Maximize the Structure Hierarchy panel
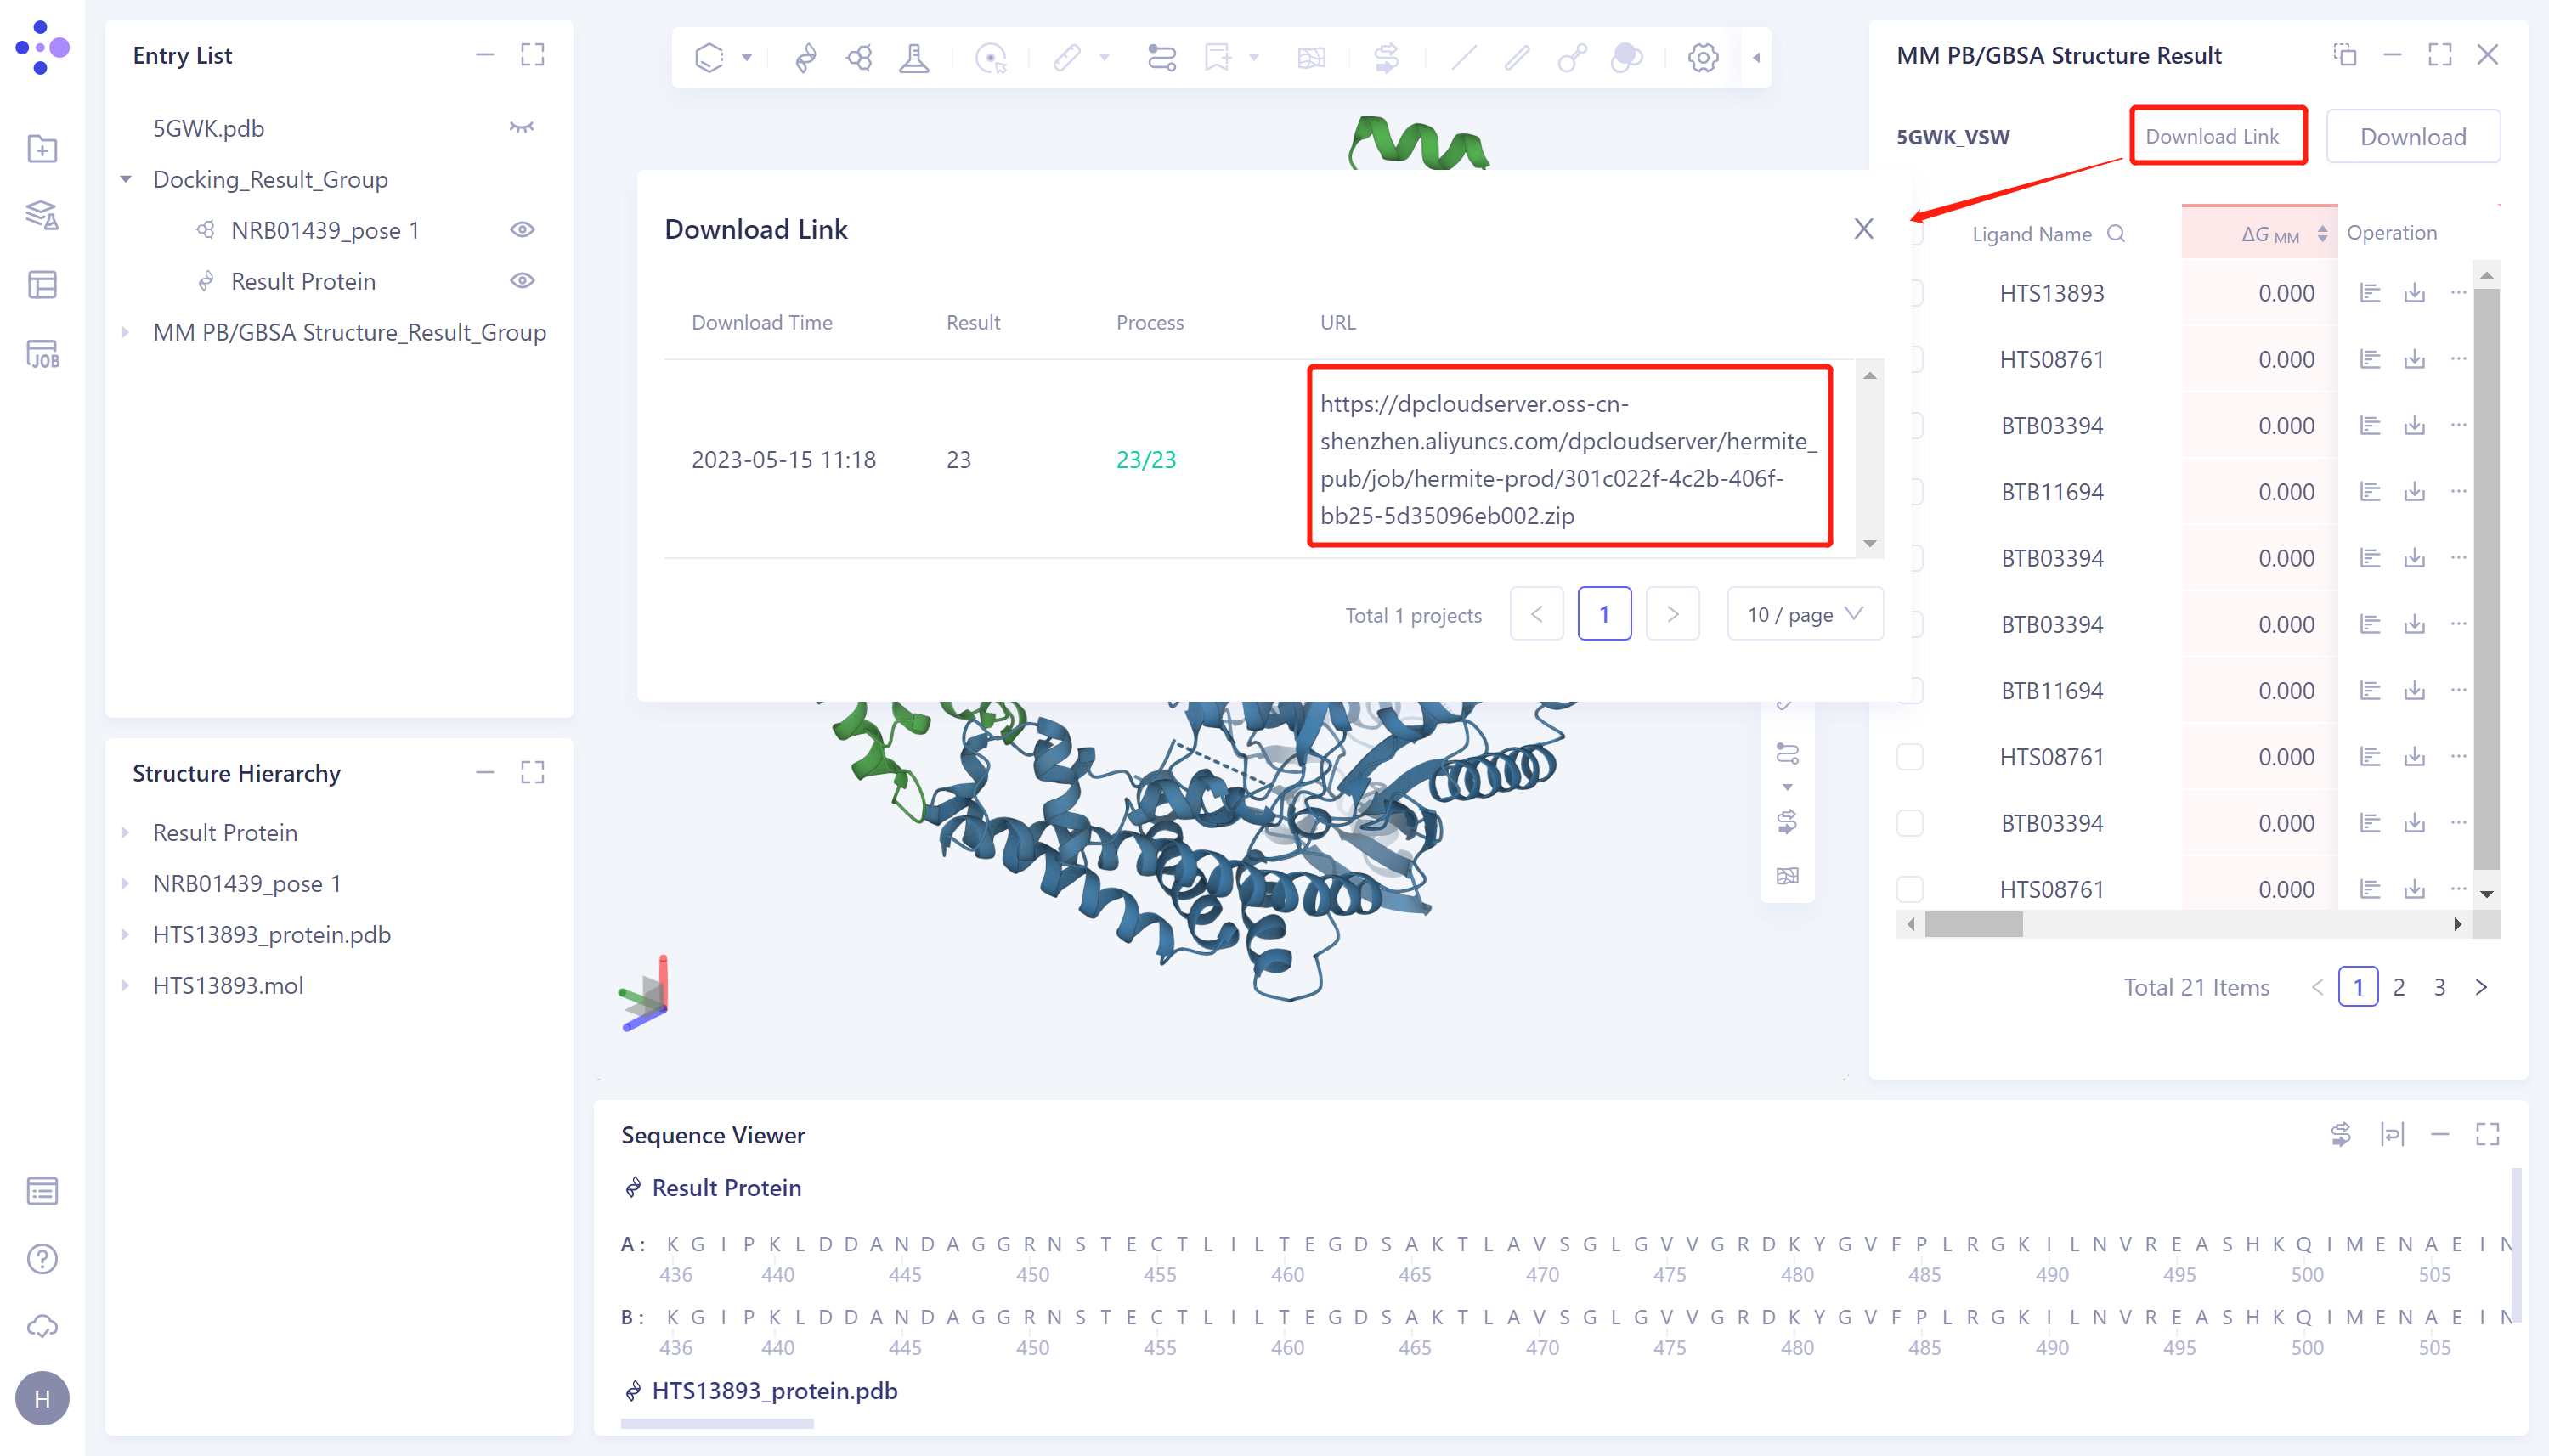2549x1456 pixels. click(532, 772)
